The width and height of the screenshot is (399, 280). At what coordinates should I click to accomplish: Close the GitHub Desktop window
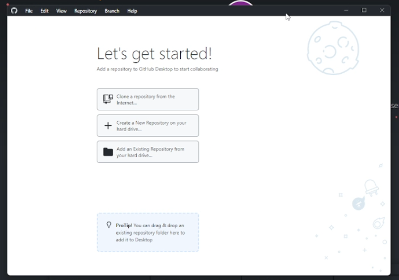tap(382, 10)
